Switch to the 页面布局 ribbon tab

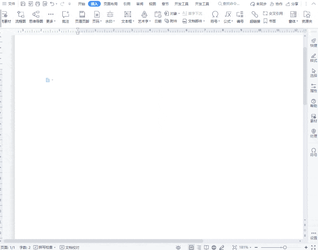(110, 4)
